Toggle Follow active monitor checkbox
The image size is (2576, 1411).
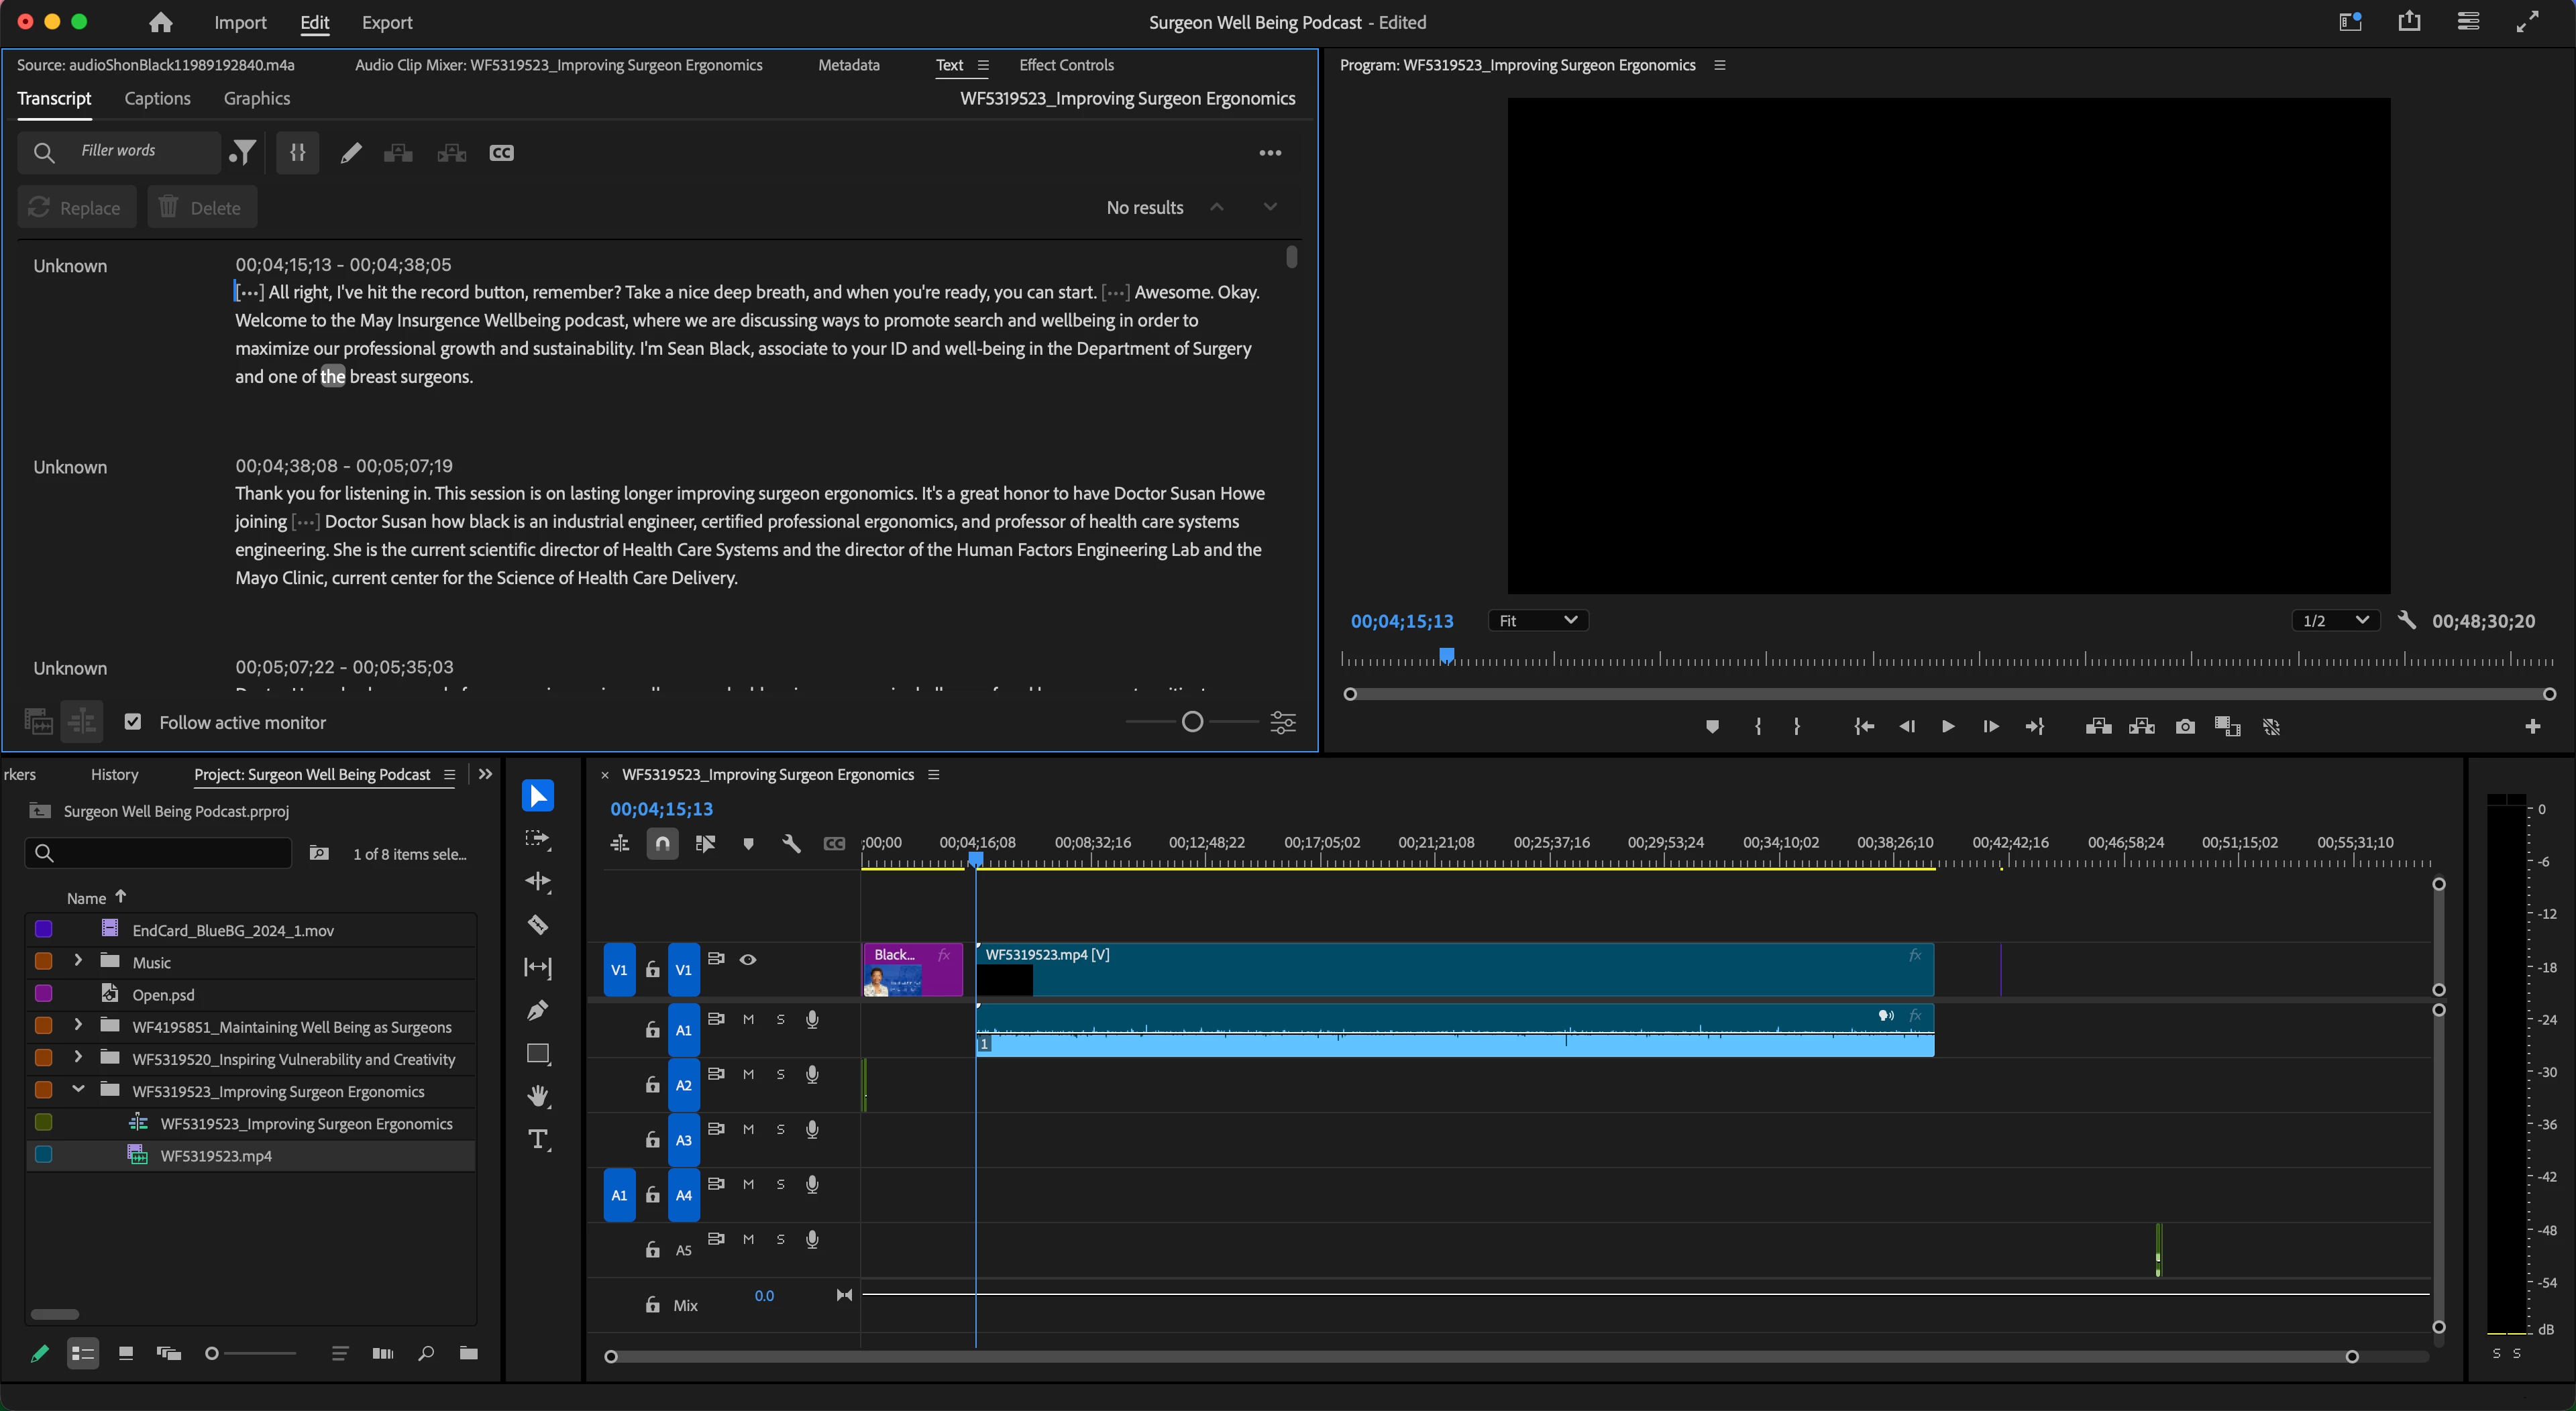(x=133, y=722)
